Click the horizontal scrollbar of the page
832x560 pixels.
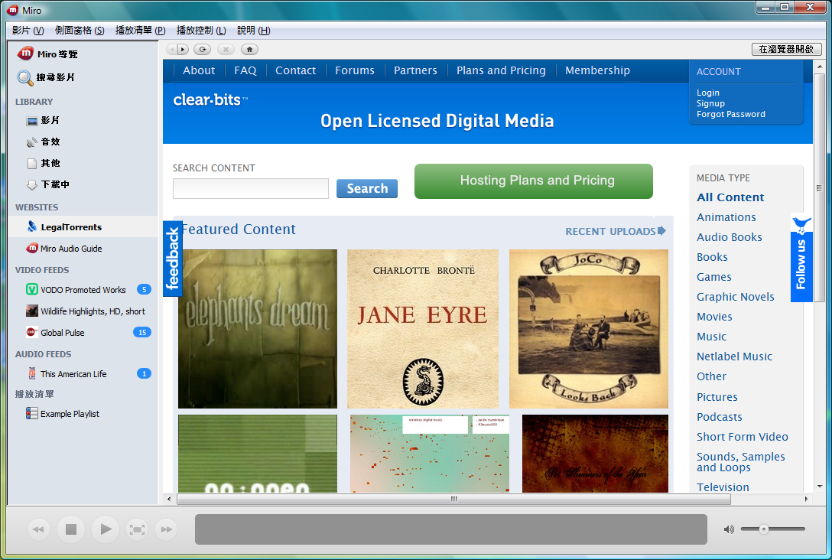coord(453,499)
